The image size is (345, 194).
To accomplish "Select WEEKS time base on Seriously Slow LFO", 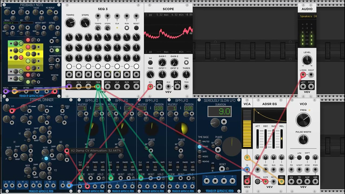I will (199, 157).
